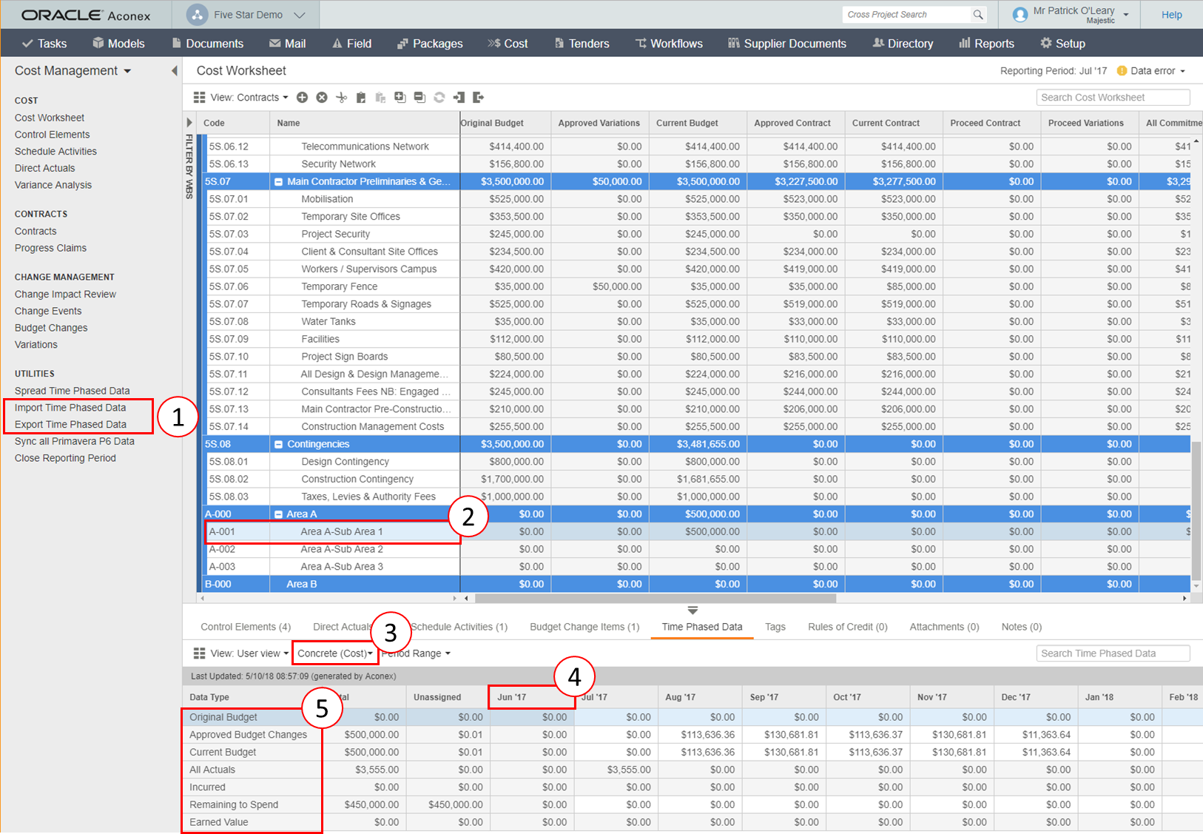This screenshot has height=834, width=1203.
Task: Open the Documents menu
Action: point(207,44)
